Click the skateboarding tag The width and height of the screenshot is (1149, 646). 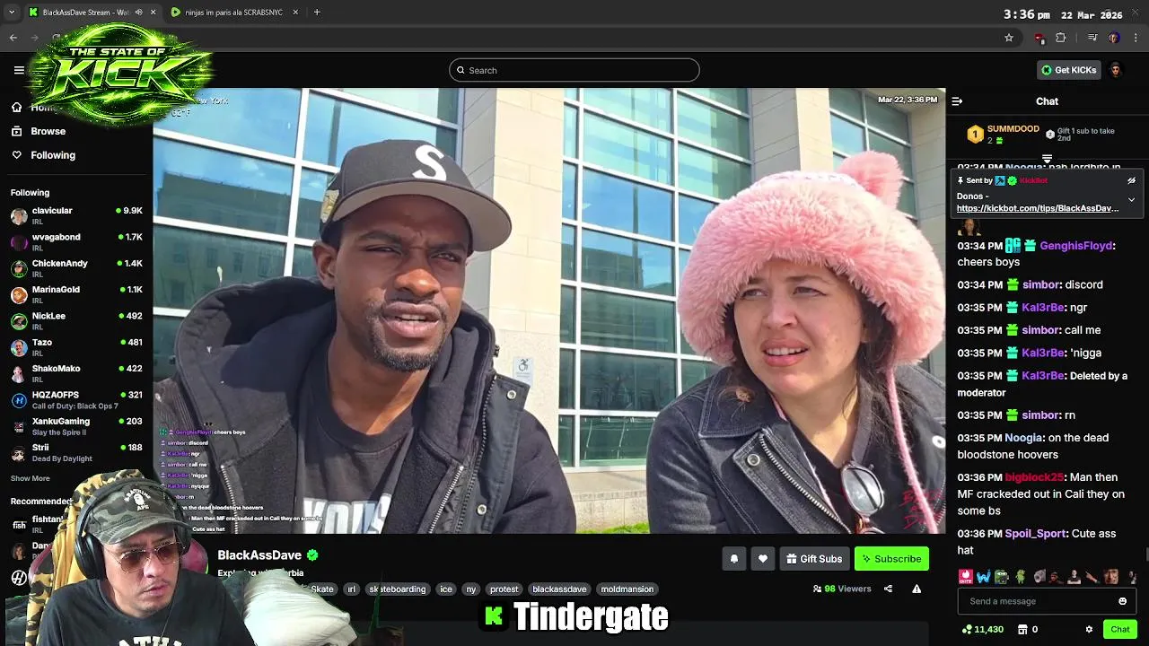click(398, 589)
